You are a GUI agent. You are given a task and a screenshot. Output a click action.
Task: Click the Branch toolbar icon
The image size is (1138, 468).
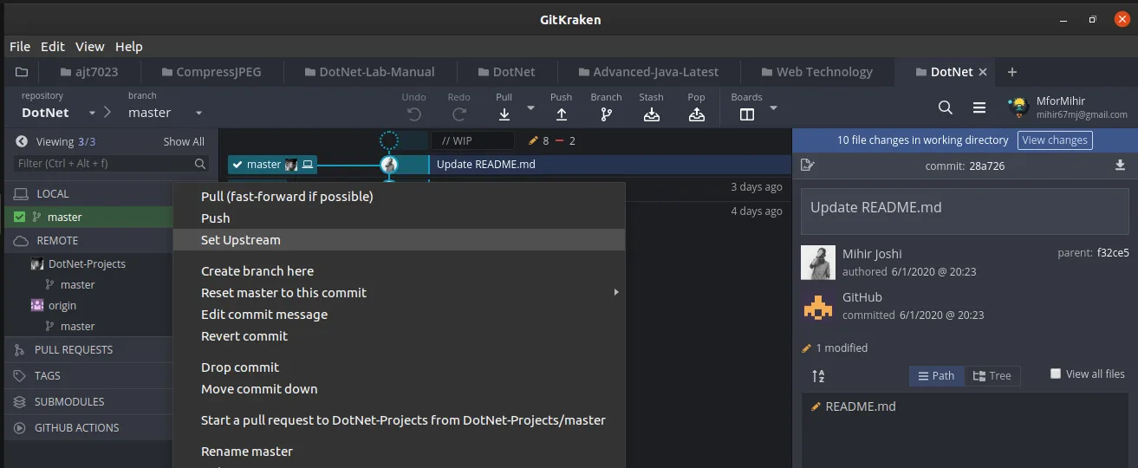click(606, 114)
